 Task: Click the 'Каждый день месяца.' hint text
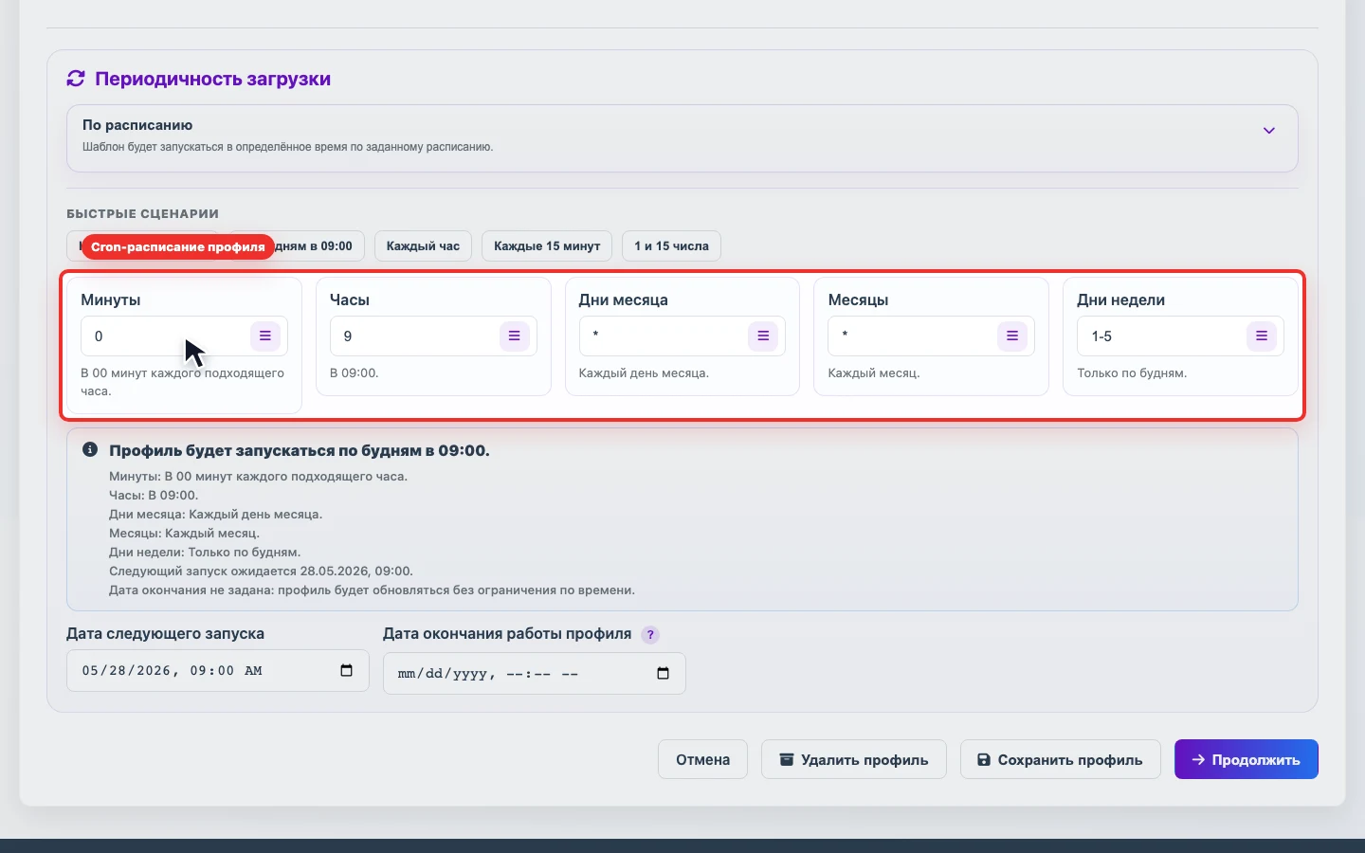point(644,373)
